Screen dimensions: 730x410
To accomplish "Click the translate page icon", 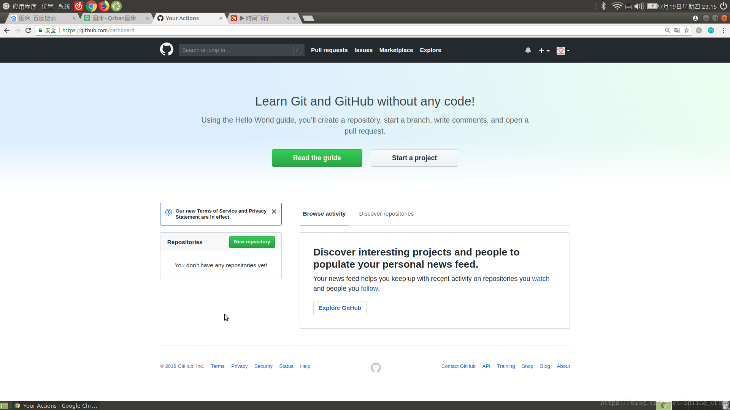I will 677,30.
